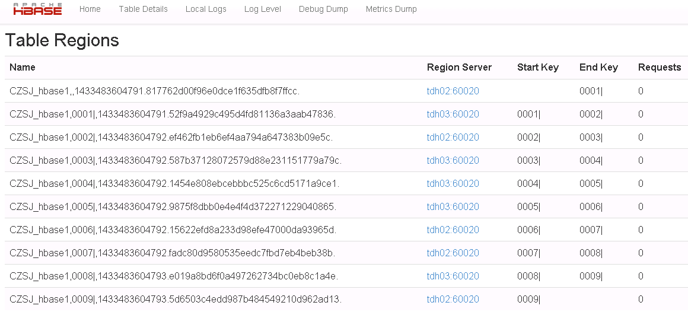688x315 pixels.
Task: Go to Table Details page
Action: click(x=143, y=9)
